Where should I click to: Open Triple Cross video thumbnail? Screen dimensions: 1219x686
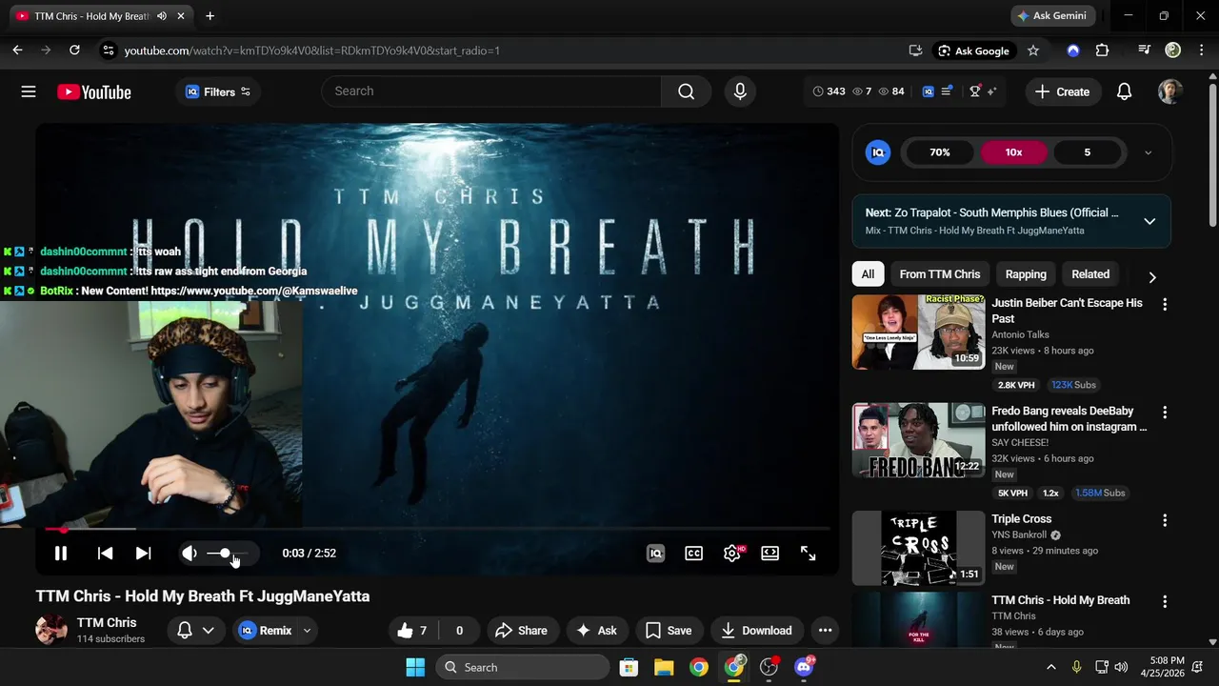point(918,548)
